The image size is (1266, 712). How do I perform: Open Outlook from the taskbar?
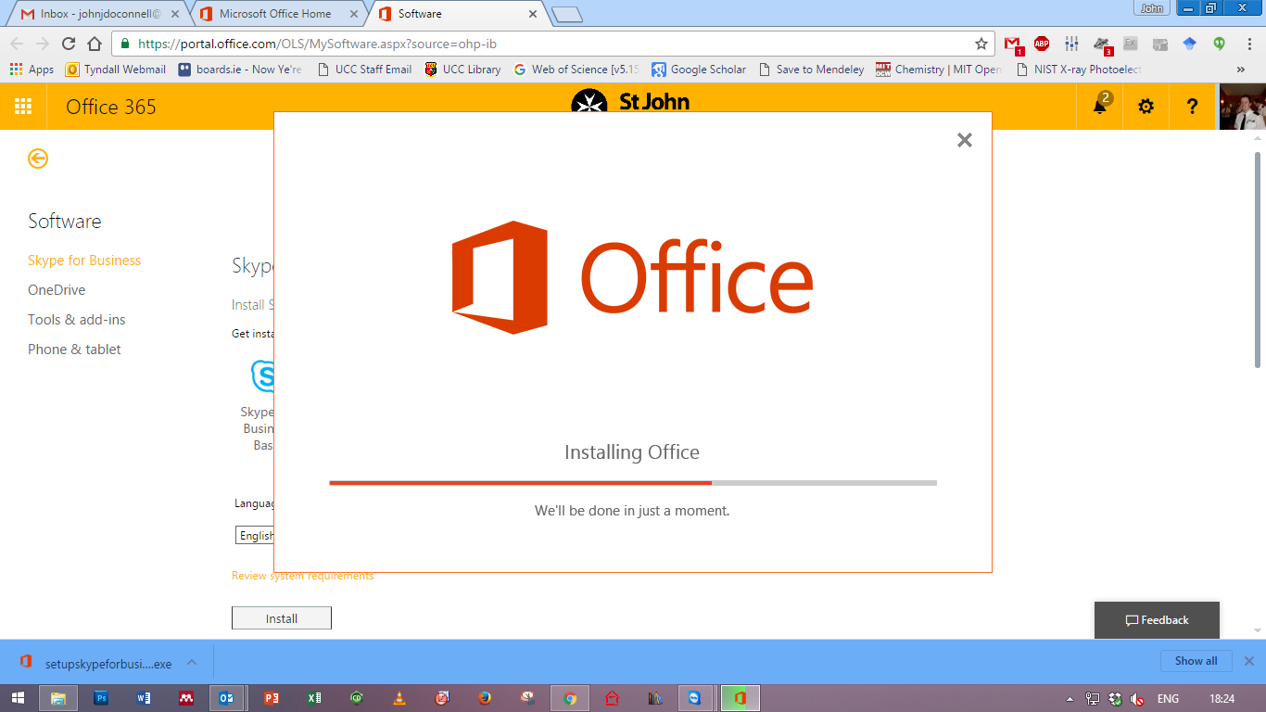point(226,698)
